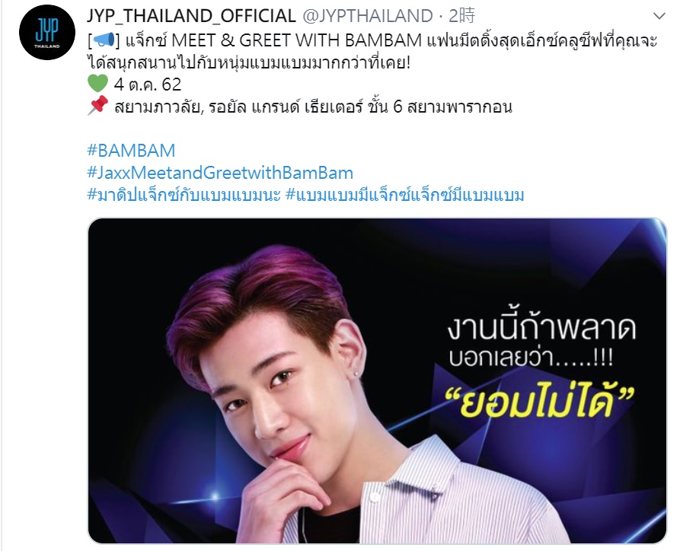Open the @JYPTHAILAND handle link
680x551 pixels.
click(367, 16)
